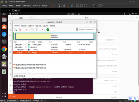Click the /dev/sda5 49.50 GiB graphical partition block
Screen dimensions: 139x102
point(54,36)
